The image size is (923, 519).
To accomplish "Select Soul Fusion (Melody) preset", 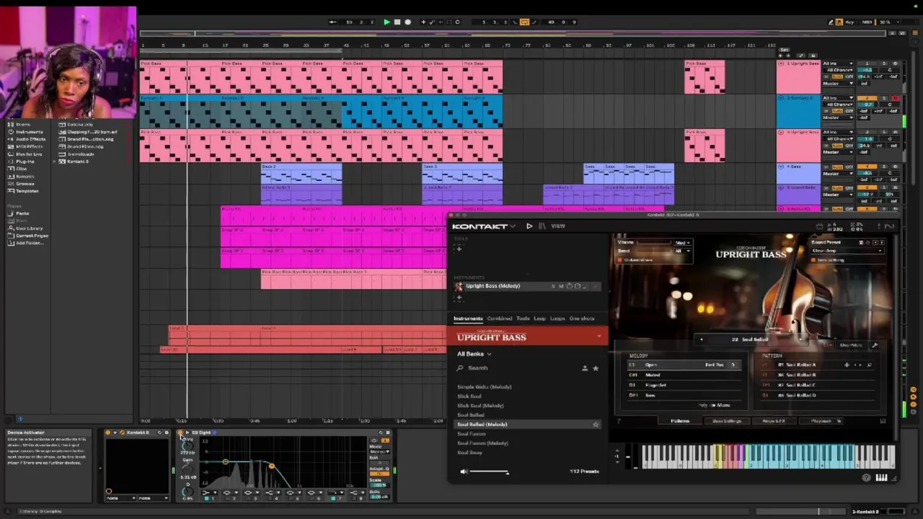I will click(482, 443).
